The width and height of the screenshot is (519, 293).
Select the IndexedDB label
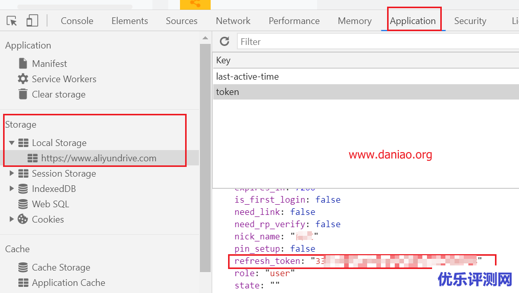pyautogui.click(x=54, y=189)
